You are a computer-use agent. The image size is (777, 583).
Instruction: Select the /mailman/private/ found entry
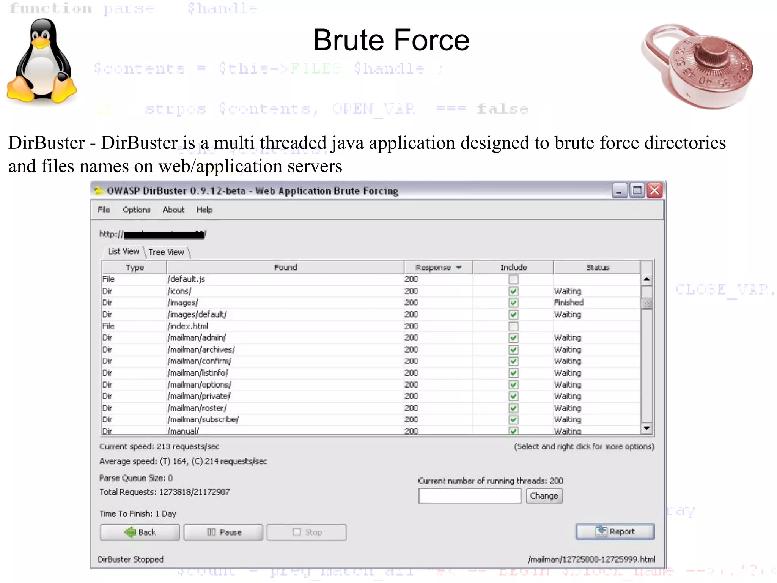tap(199, 396)
